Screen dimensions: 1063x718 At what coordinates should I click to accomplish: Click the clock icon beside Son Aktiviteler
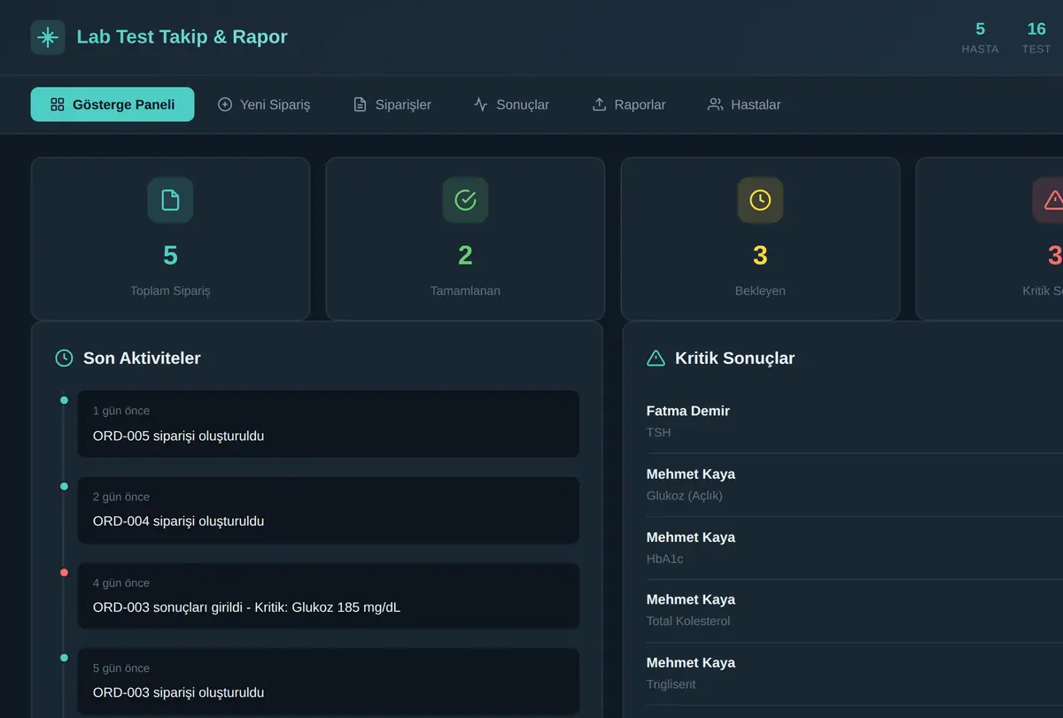coord(64,359)
